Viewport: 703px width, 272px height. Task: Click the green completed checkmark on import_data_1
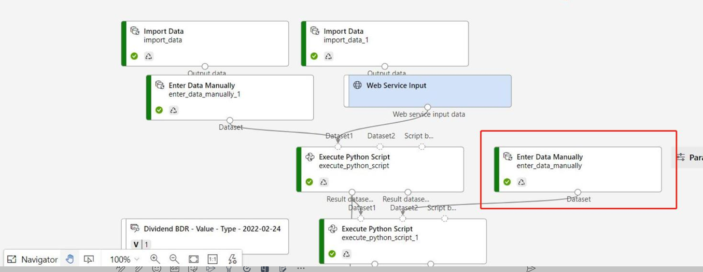[314, 56]
